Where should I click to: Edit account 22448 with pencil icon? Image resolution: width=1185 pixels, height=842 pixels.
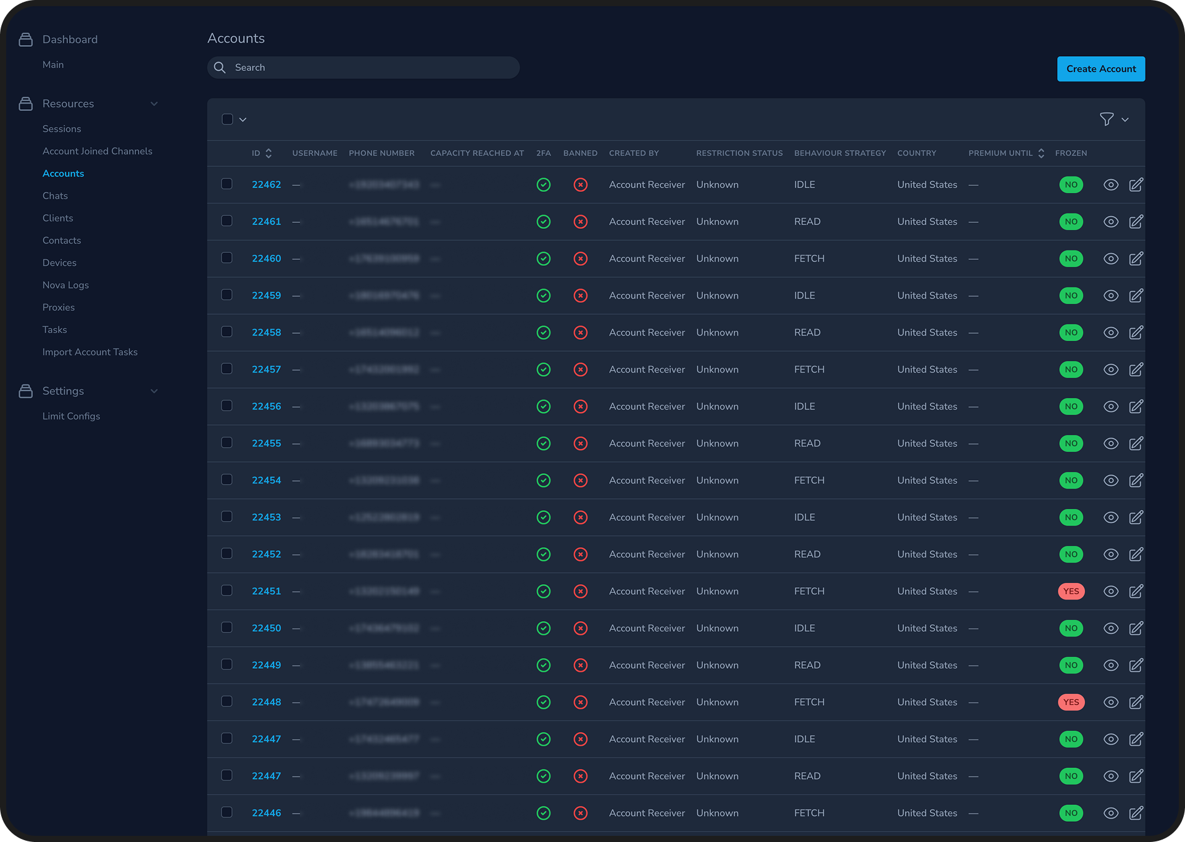point(1136,702)
